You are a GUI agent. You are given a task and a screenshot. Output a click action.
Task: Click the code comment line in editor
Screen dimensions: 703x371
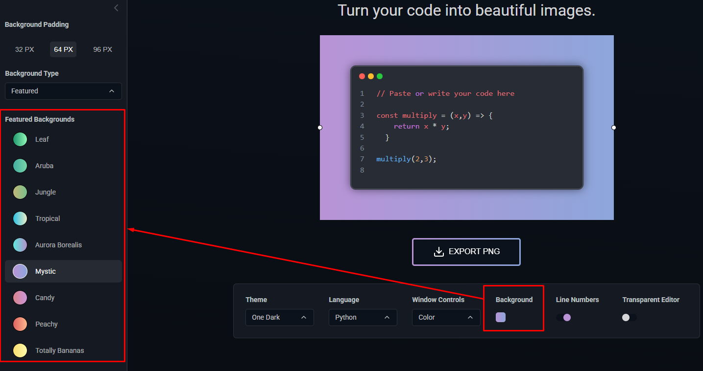[x=445, y=93]
